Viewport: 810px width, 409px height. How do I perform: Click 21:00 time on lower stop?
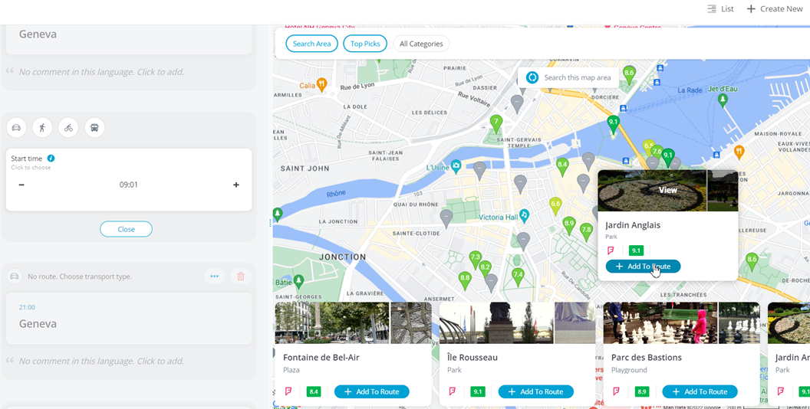pyautogui.click(x=27, y=307)
